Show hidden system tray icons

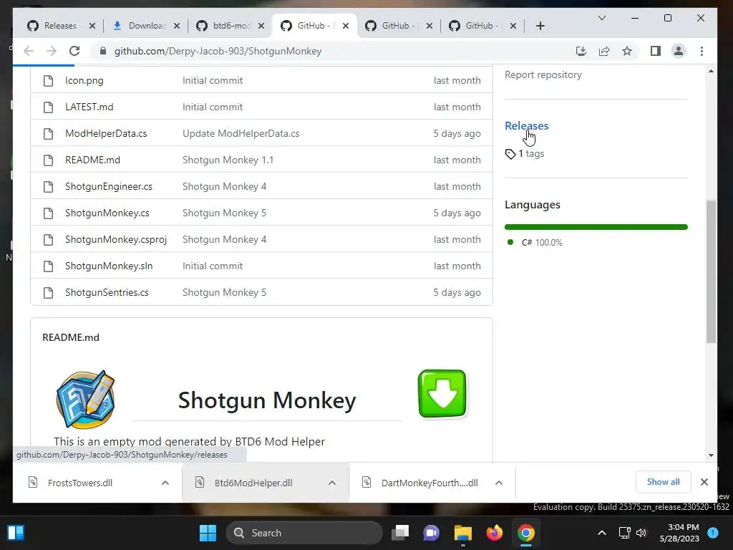[602, 533]
